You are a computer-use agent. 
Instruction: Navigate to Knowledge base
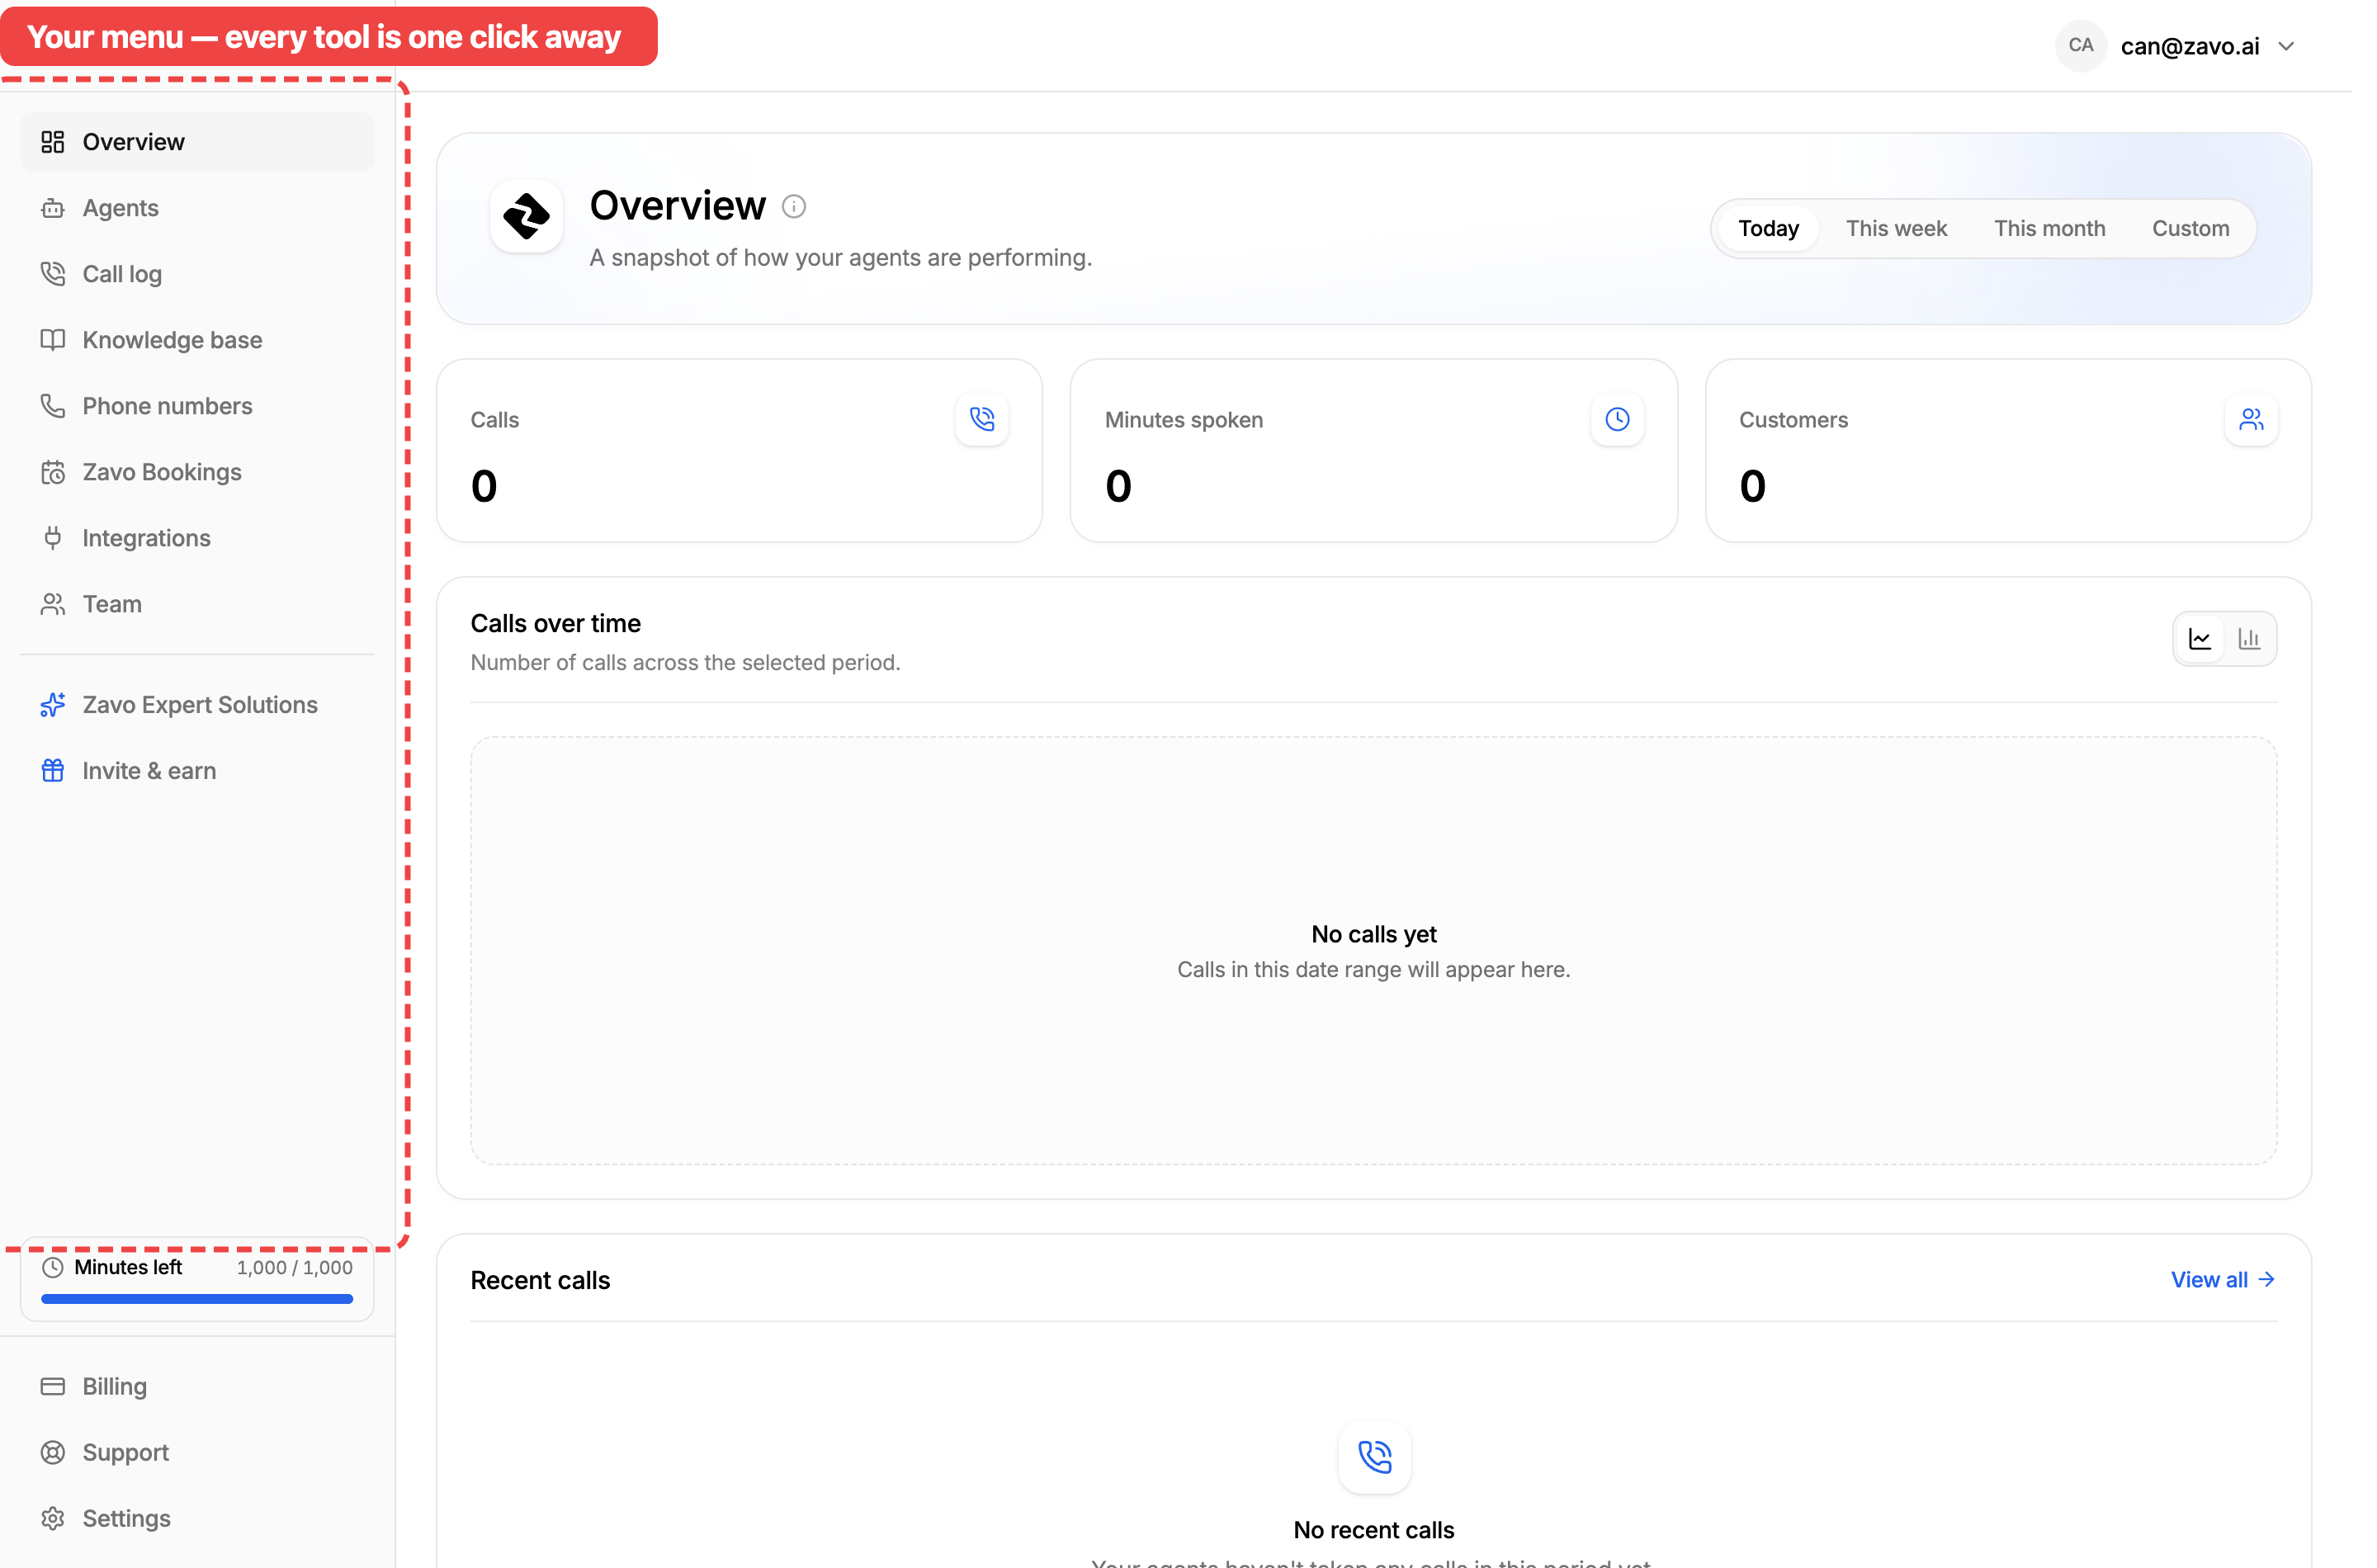coord(197,340)
